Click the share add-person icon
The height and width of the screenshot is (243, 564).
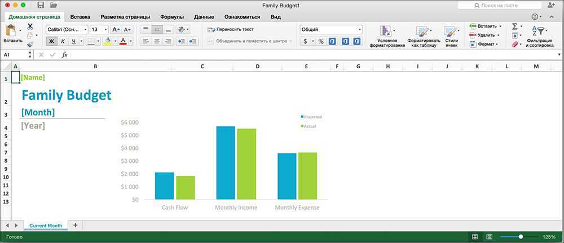click(x=551, y=5)
